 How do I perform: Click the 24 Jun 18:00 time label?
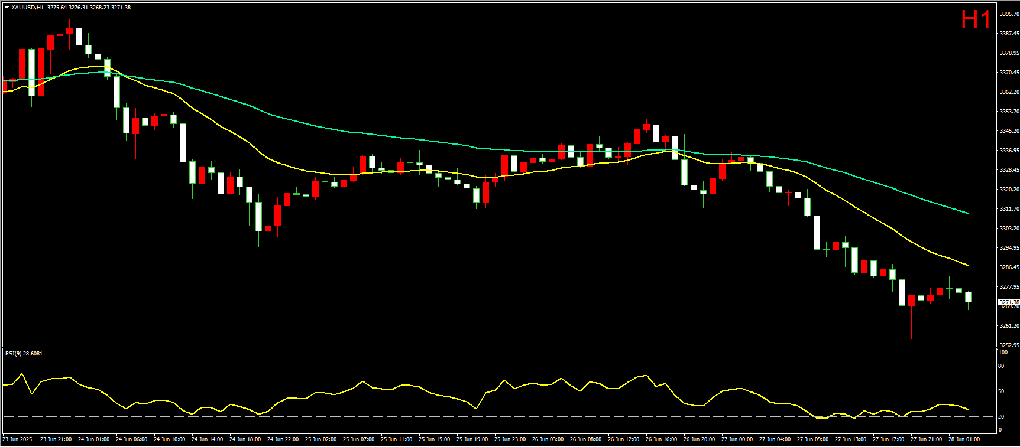[245, 439]
